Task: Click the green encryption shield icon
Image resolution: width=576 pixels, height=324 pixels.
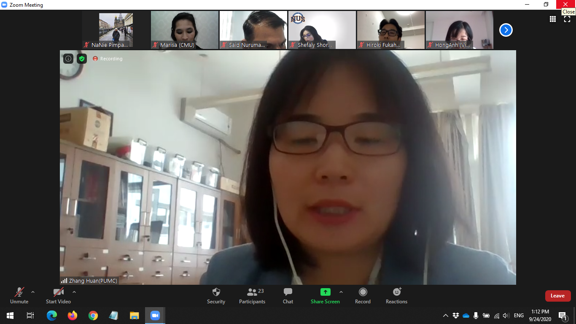Action: (x=82, y=59)
